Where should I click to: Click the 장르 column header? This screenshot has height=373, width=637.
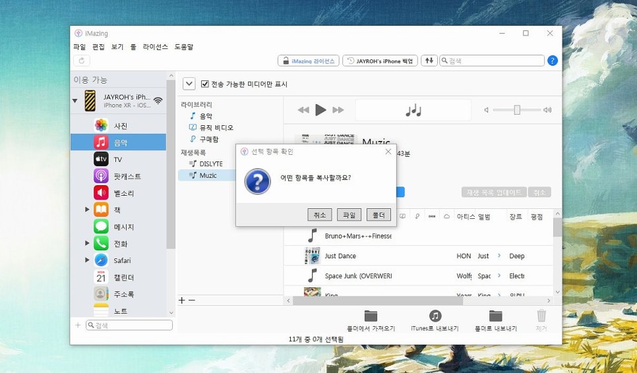coord(516,217)
